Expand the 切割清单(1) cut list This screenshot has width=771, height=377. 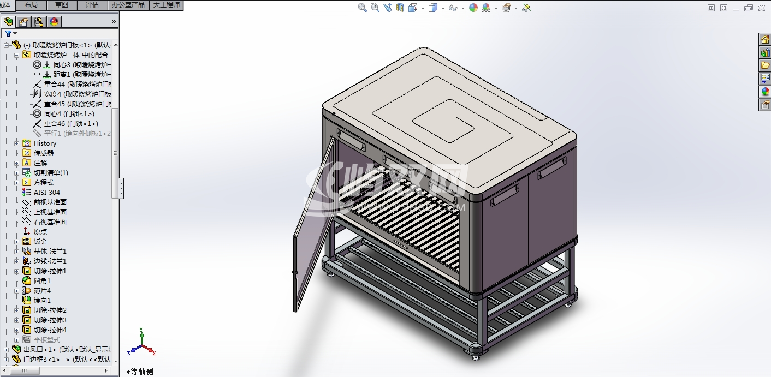point(16,173)
